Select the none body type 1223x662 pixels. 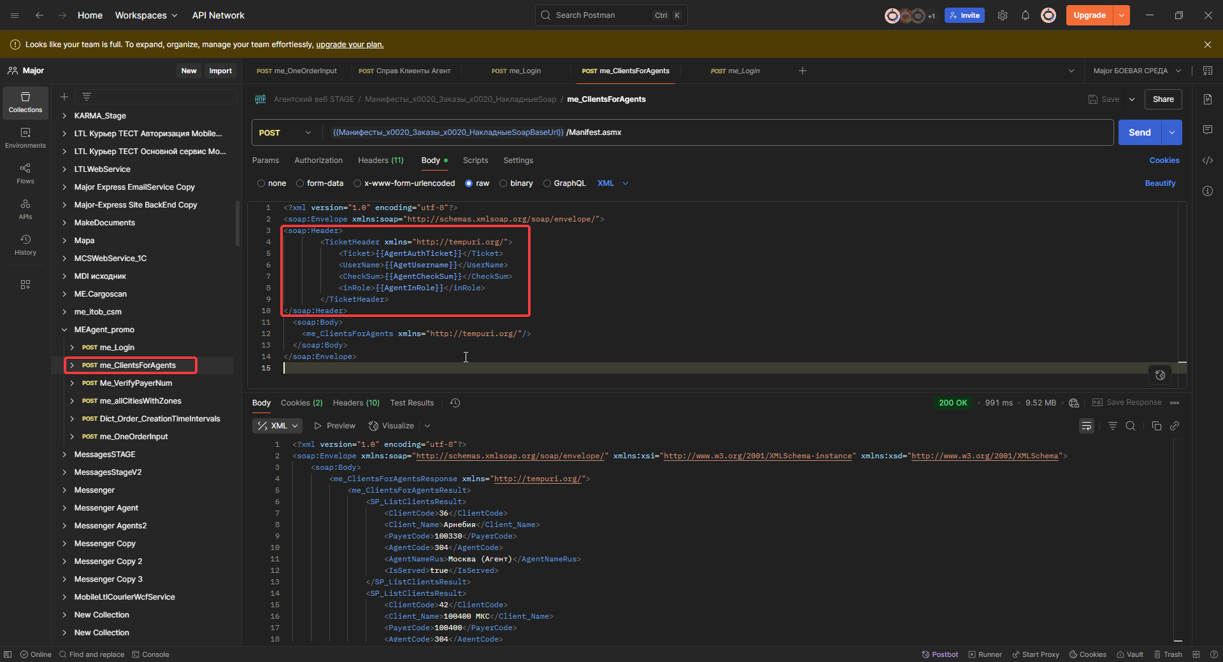272,183
